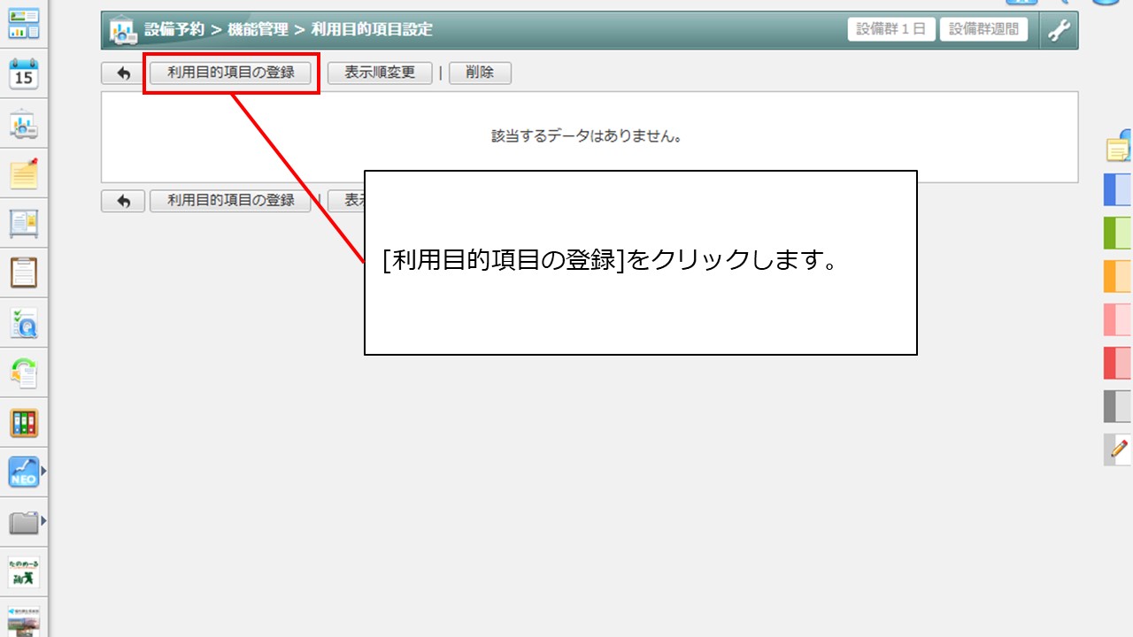
Task: Open the NEO chart icon in the sidebar
Action: pyautogui.click(x=24, y=472)
